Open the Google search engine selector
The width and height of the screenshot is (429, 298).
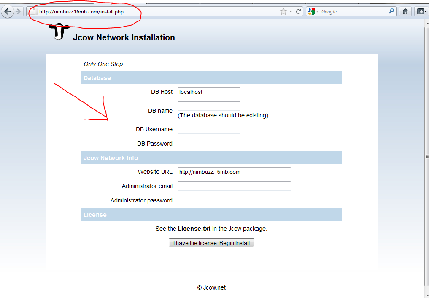pos(313,11)
